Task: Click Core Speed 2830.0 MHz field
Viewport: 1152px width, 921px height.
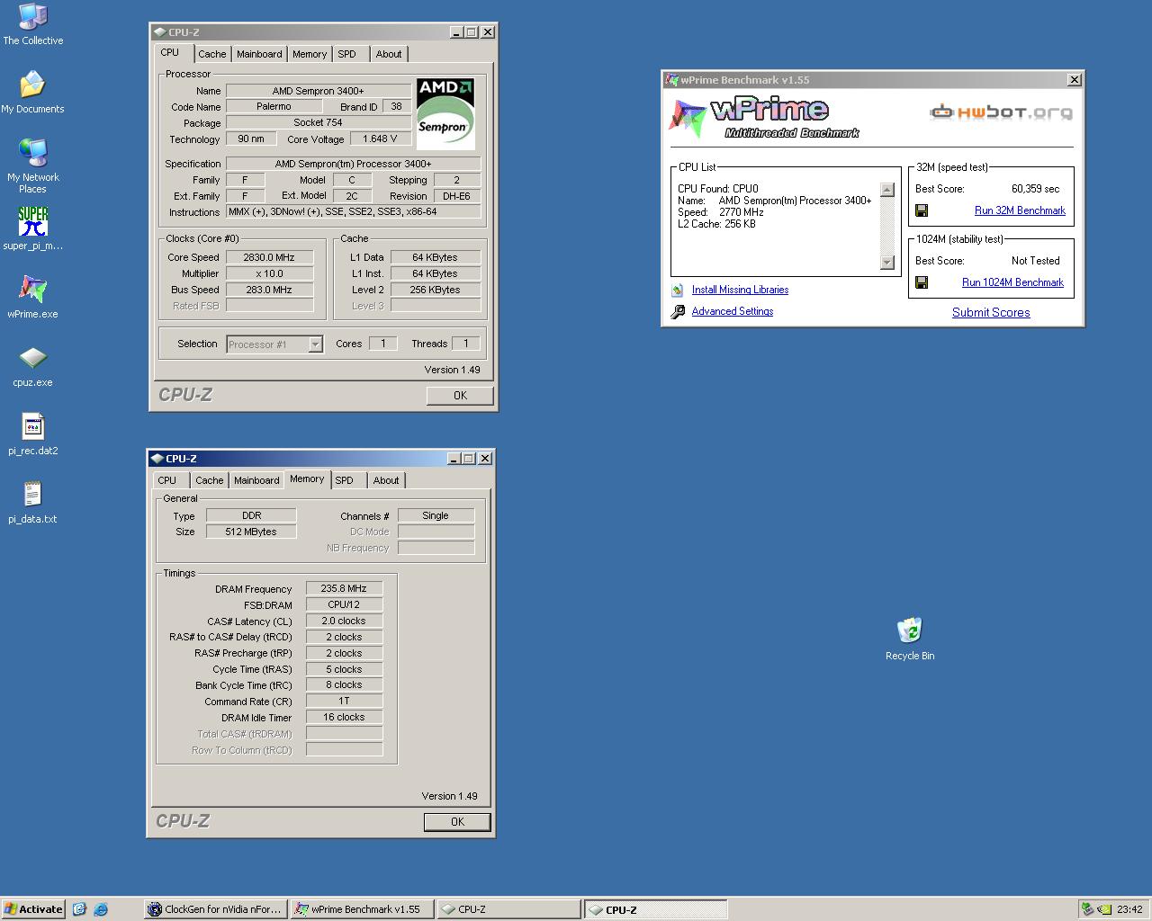Action: tap(269, 257)
